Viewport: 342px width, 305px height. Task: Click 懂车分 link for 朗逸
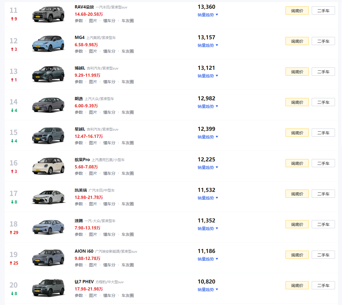coord(109,112)
